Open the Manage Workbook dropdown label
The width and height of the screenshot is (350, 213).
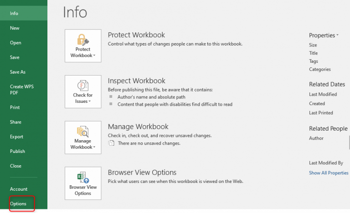coord(83,144)
